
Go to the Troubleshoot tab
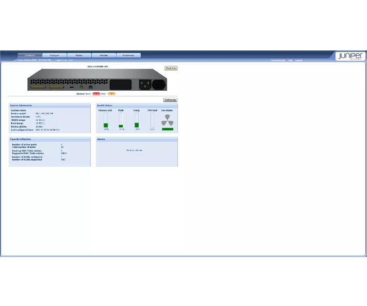[x=128, y=55]
